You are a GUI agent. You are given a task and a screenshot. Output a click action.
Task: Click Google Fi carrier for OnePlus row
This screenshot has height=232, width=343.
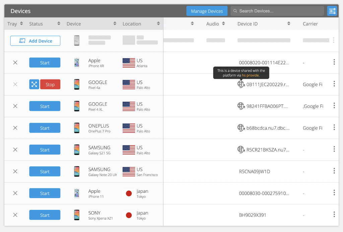click(x=313, y=128)
